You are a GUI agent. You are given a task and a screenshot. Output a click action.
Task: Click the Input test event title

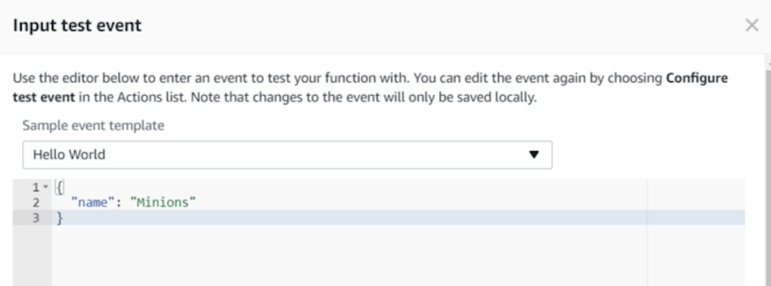pos(77,25)
